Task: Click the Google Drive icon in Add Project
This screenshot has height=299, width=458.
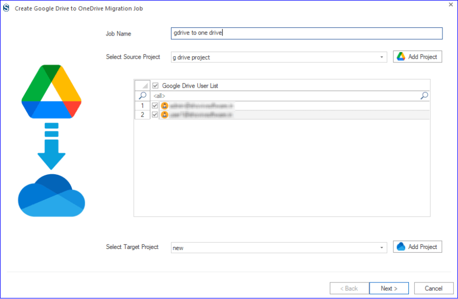Action: (401, 57)
